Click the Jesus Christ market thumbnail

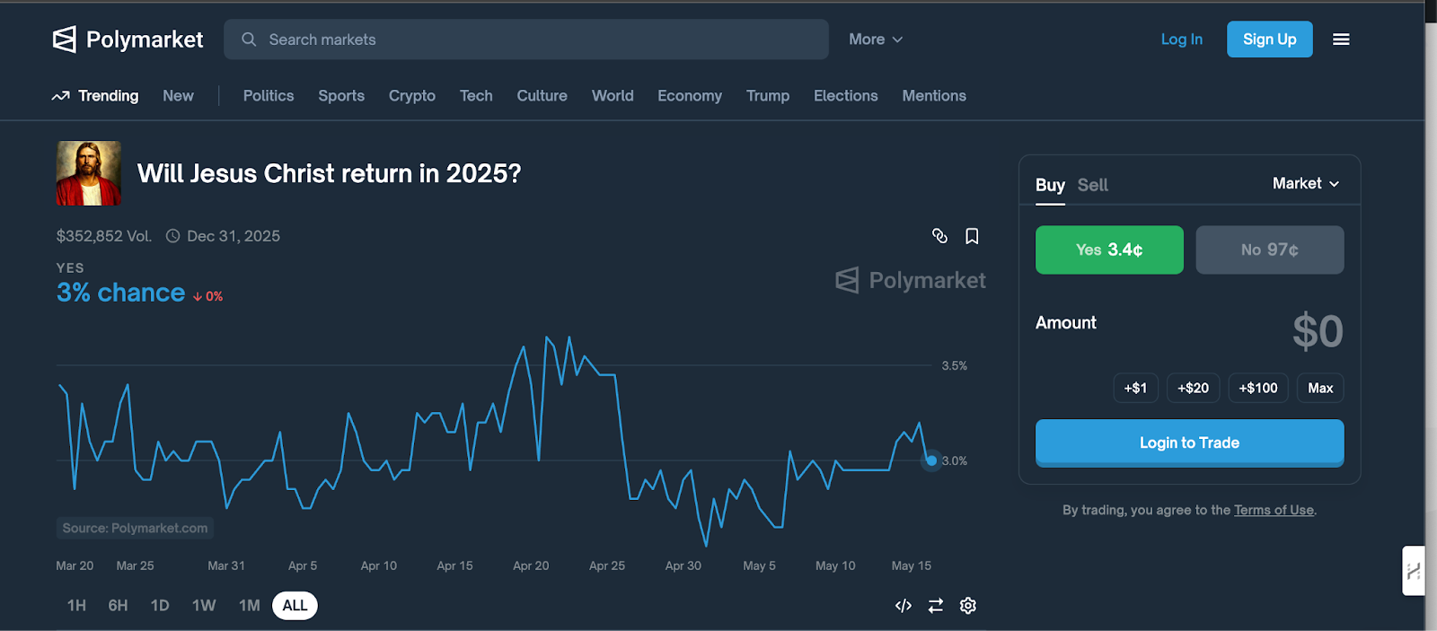[x=88, y=173]
